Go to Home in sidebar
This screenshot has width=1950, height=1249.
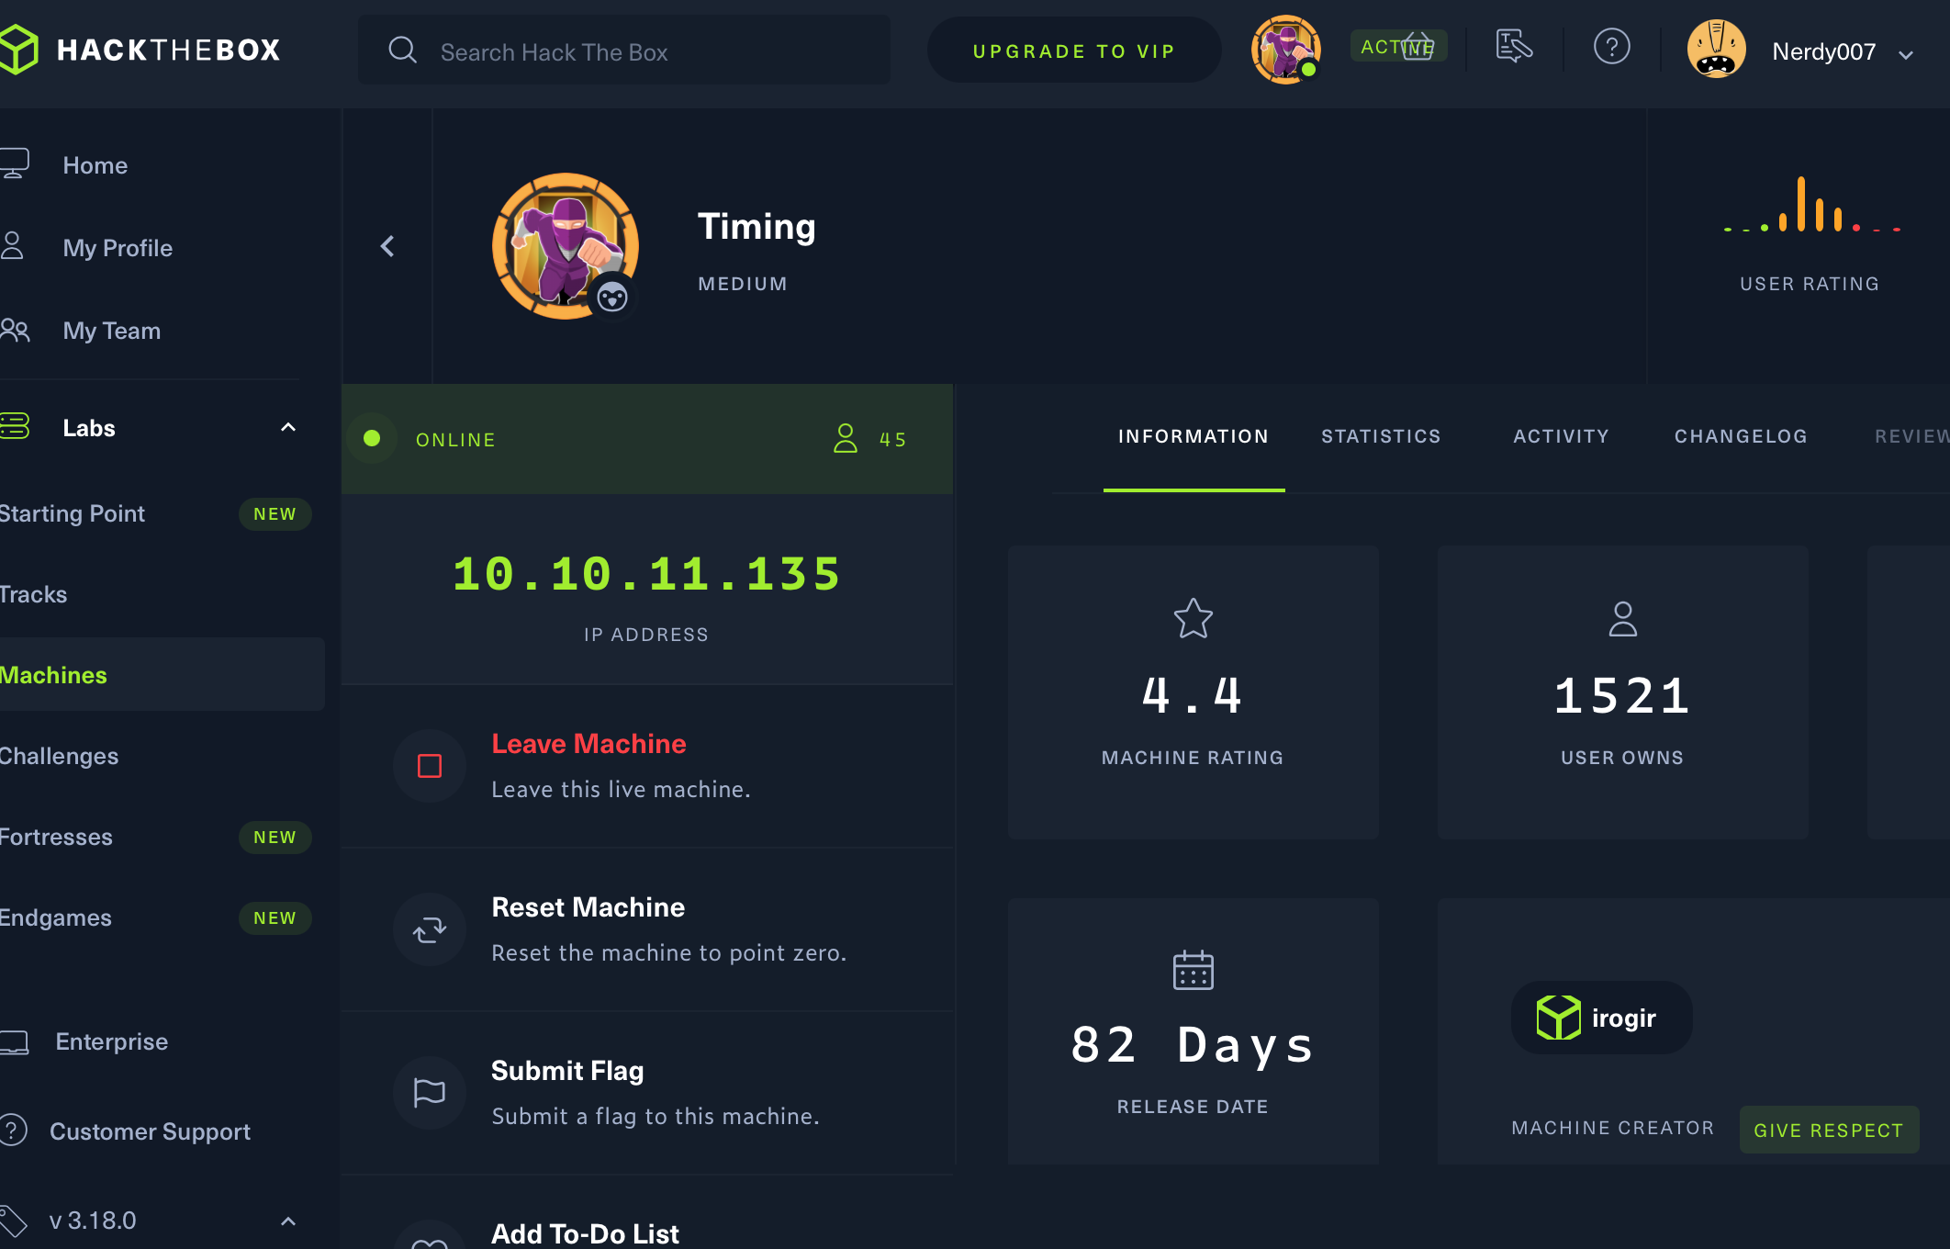pyautogui.click(x=95, y=165)
